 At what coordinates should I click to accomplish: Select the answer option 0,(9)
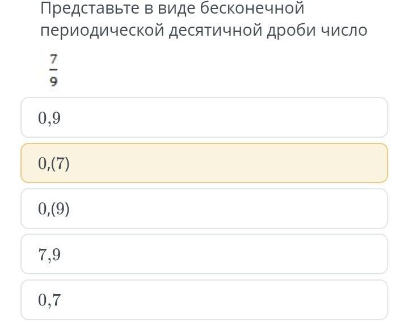pyautogui.click(x=204, y=209)
